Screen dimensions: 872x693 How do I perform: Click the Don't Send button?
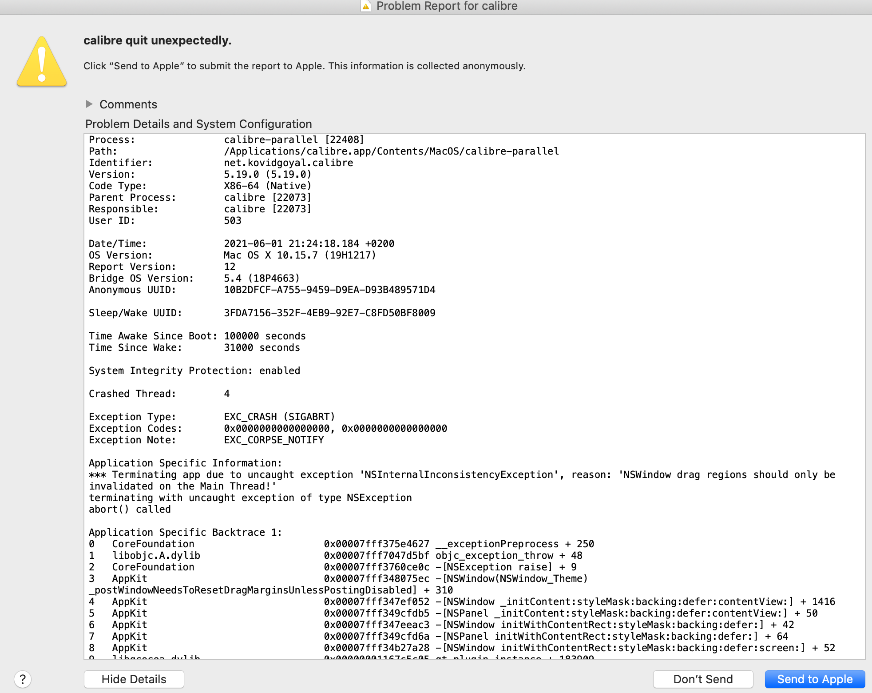703,679
